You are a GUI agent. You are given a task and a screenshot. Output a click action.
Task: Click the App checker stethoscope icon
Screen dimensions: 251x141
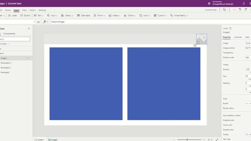pos(224,10)
